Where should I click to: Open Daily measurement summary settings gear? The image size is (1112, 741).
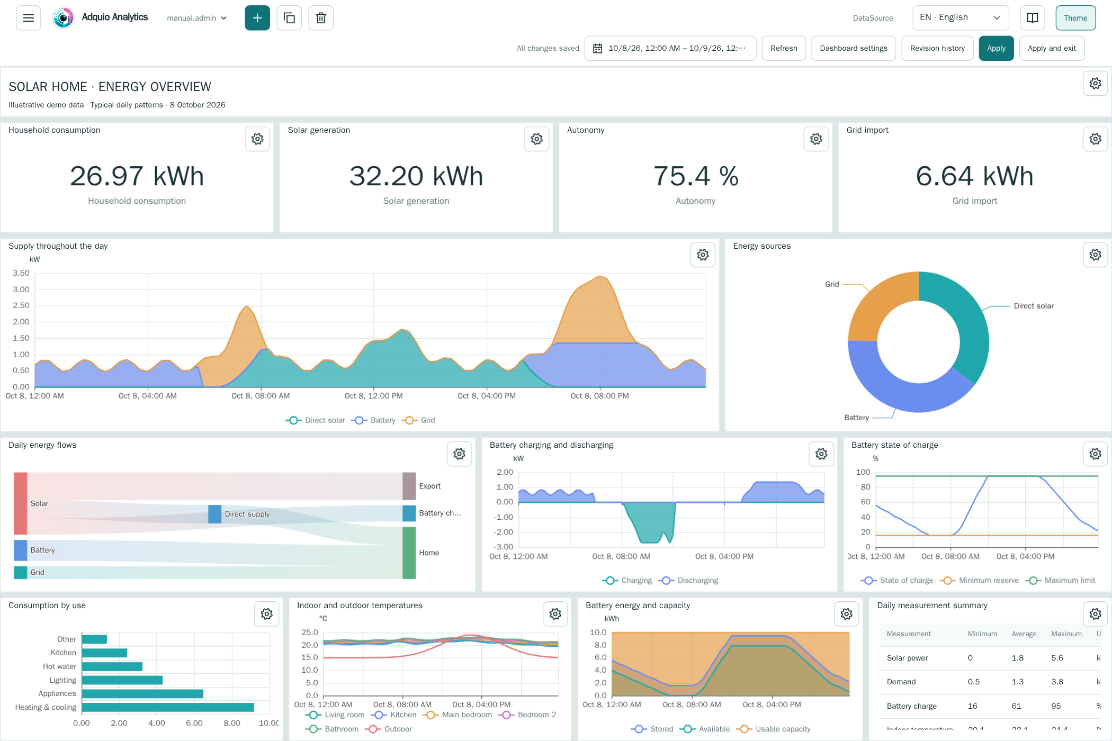[1095, 614]
